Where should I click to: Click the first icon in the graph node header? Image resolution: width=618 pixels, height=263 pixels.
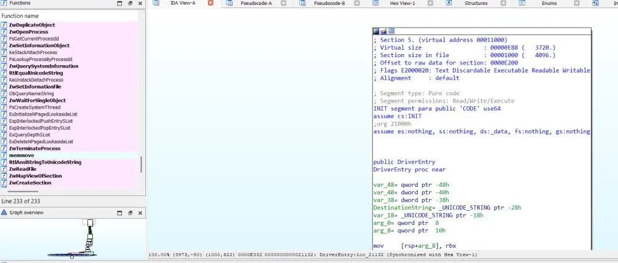point(376,31)
